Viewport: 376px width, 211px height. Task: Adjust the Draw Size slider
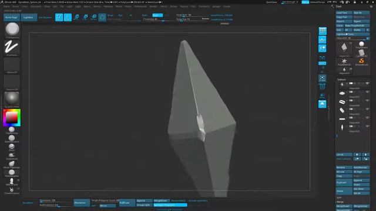click(x=193, y=19)
